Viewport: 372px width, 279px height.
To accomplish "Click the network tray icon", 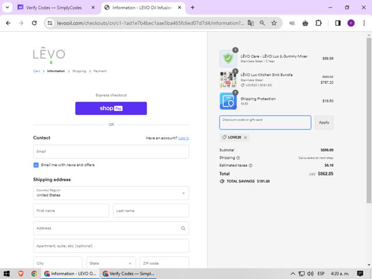I will point(301,274).
